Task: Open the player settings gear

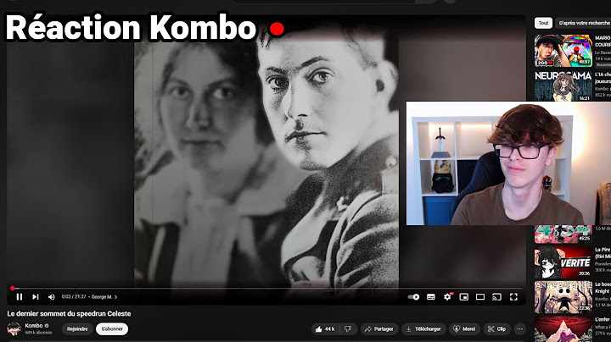Action: [x=447, y=297]
